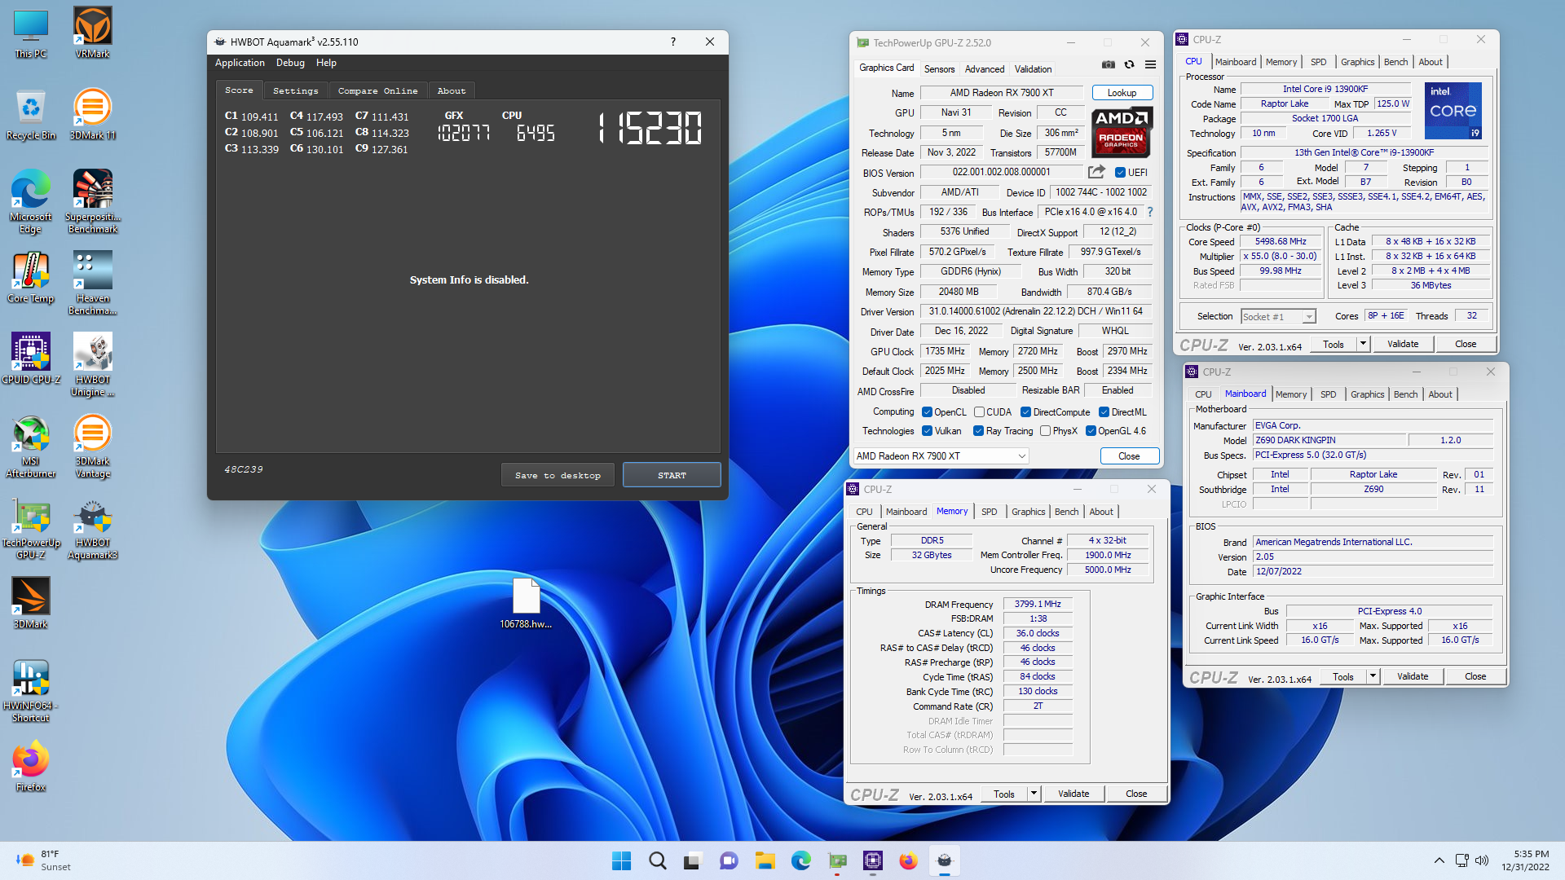This screenshot has height=880, width=1565.
Task: Launch 3DMark Vantage desktop icon
Action: coord(92,446)
